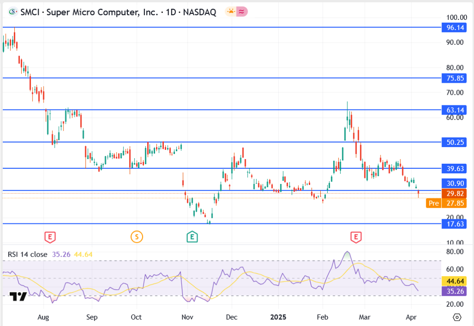This screenshot has width=474, height=326.
Task: Select the 17.63 horizontal line price label
Action: pyautogui.click(x=455, y=224)
